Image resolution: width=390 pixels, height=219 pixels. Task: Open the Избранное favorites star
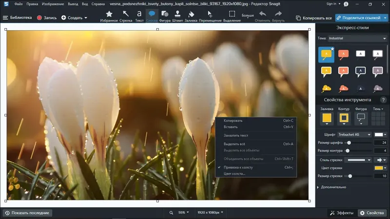coord(109,16)
